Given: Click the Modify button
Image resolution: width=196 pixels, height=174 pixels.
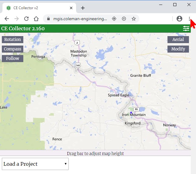Looking at the screenshot, I should tap(178, 49).
